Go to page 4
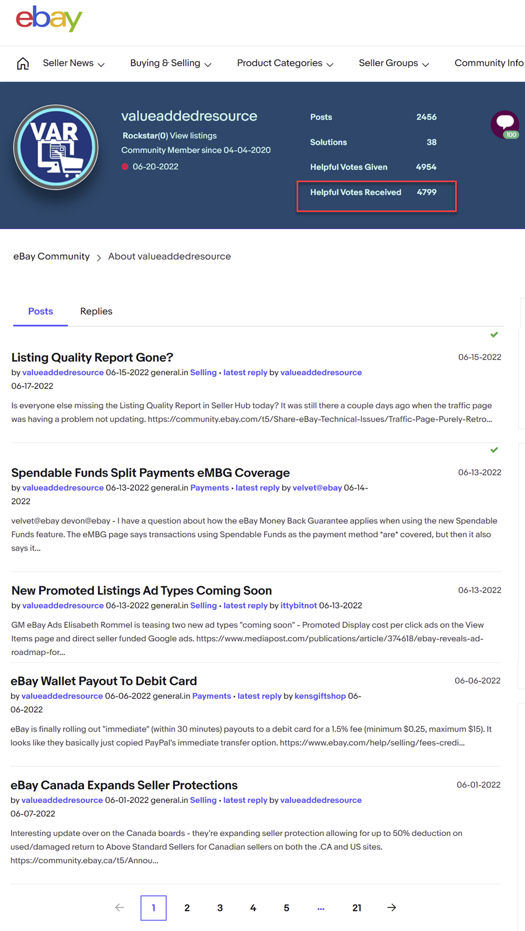Screen dimensions: 525x931 (x=253, y=908)
